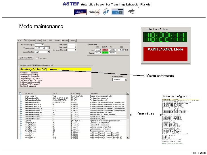
Task: Check the bSimu_Mode_All row checkbox
Action: [21, 96]
